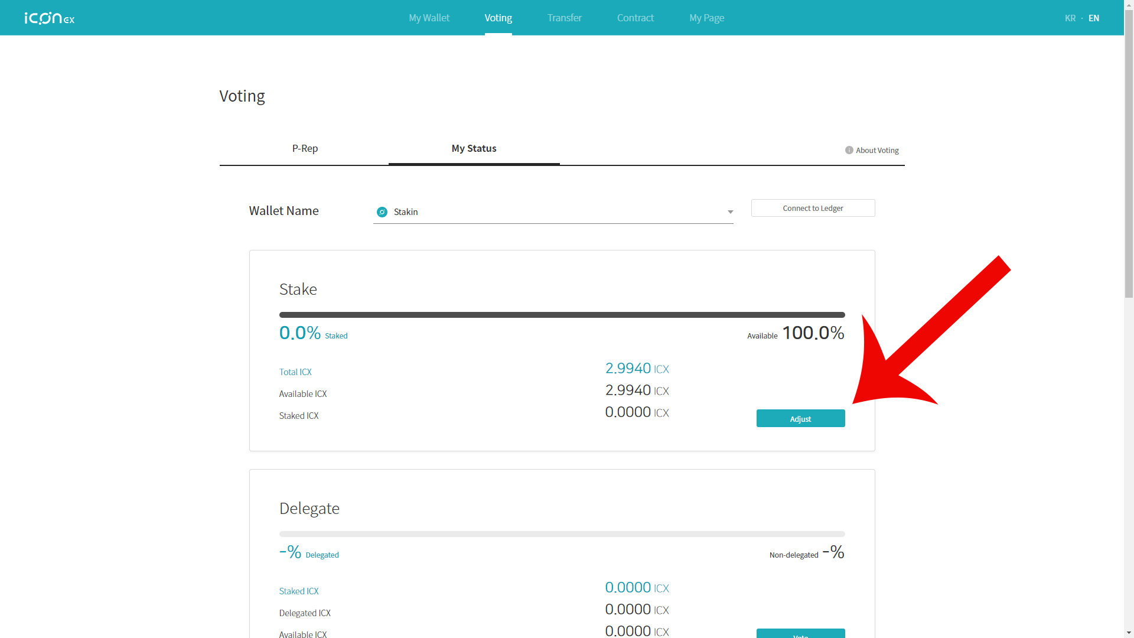The image size is (1134, 638).
Task: Click the About Voting info icon
Action: click(849, 150)
